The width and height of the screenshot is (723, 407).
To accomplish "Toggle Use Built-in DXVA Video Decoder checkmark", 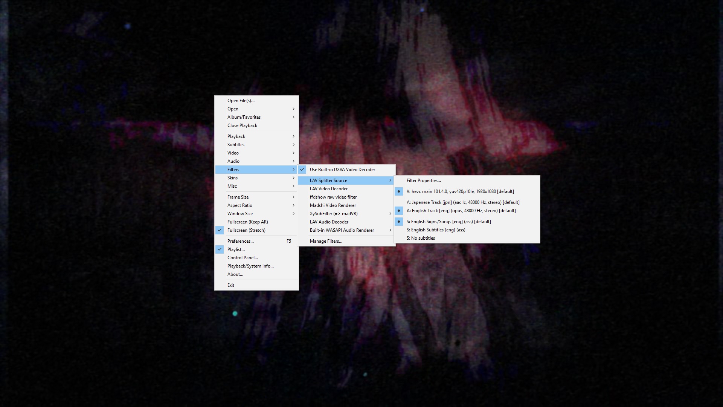I will coord(342,170).
